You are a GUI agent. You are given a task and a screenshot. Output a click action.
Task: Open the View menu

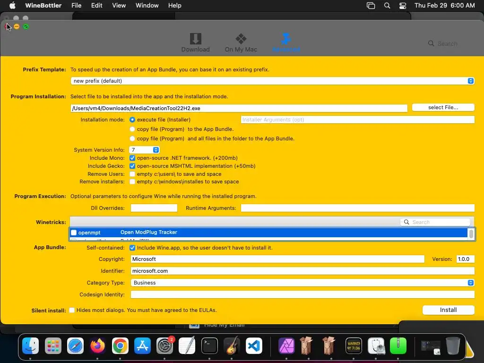[x=119, y=5]
